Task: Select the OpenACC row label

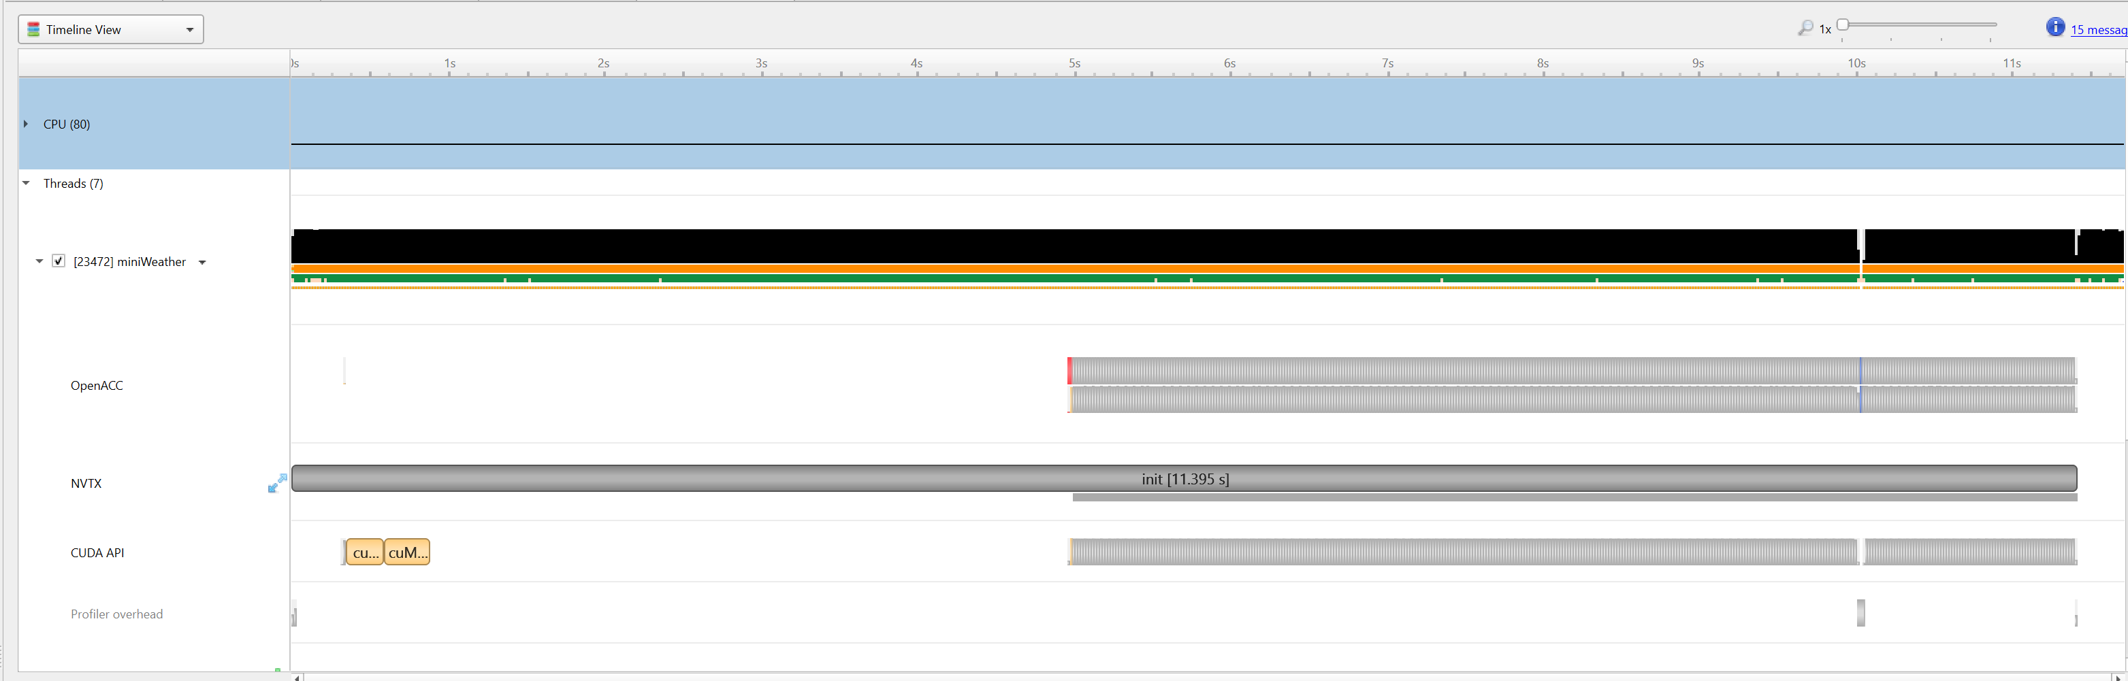Action: (97, 386)
